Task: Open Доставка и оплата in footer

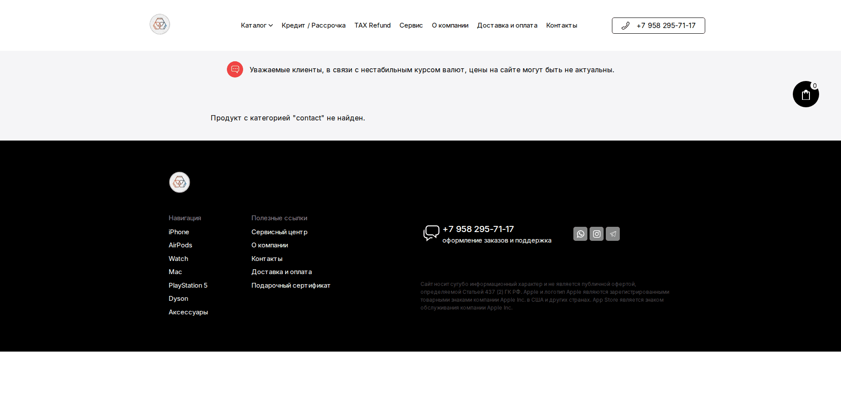Action: (x=282, y=271)
